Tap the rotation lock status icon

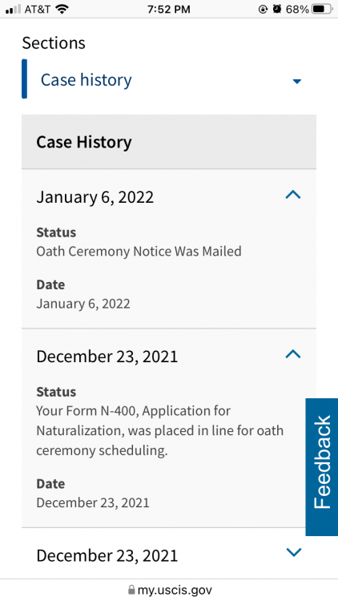pyautogui.click(x=263, y=9)
